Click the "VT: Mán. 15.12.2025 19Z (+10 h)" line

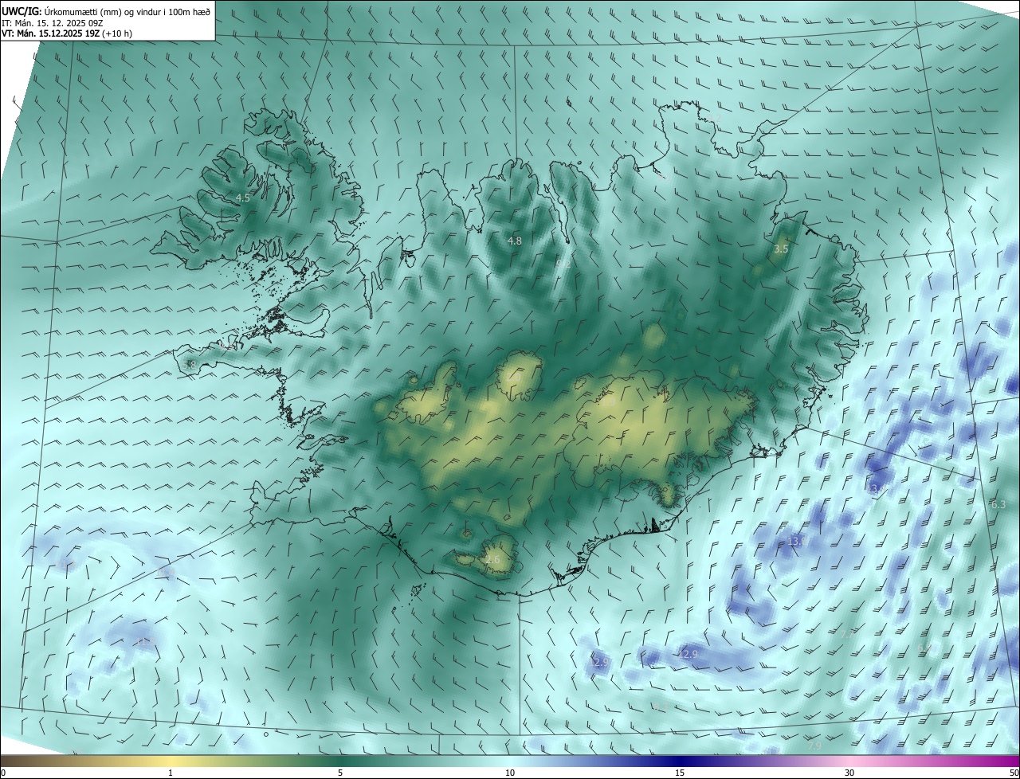[x=66, y=33]
